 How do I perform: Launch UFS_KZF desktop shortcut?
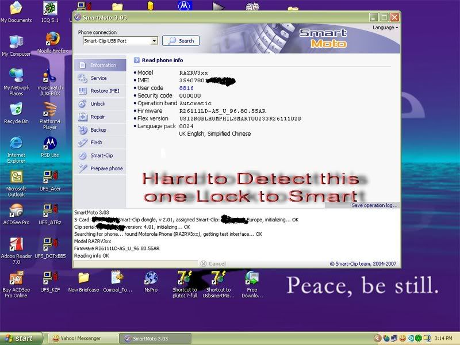click(x=50, y=282)
